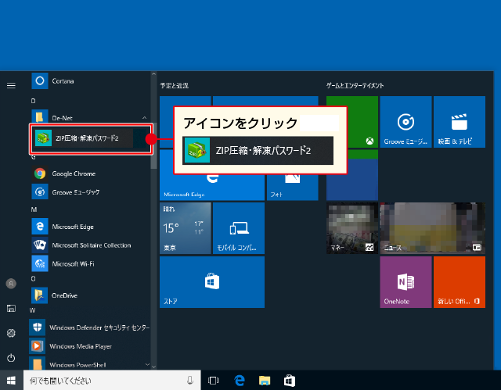
Task: Click the letter O section header
Action: click(33, 278)
